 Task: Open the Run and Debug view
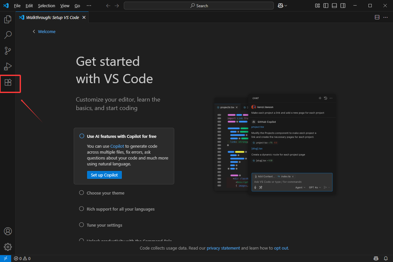[8, 66]
